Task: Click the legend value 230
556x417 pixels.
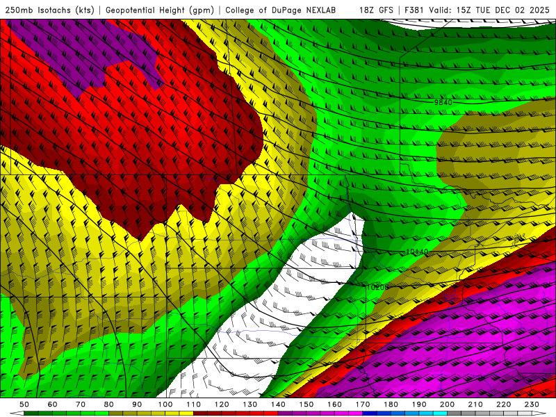Action: [532, 404]
